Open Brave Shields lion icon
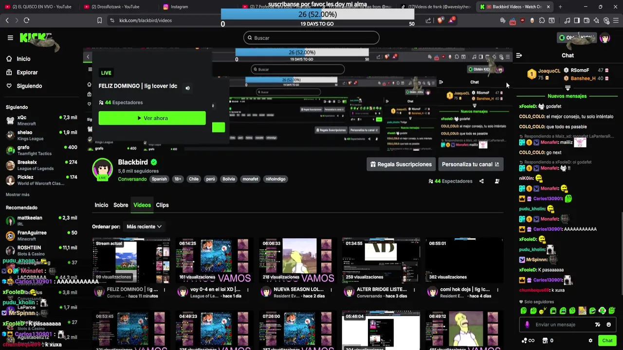The image size is (623, 350). click(440, 20)
